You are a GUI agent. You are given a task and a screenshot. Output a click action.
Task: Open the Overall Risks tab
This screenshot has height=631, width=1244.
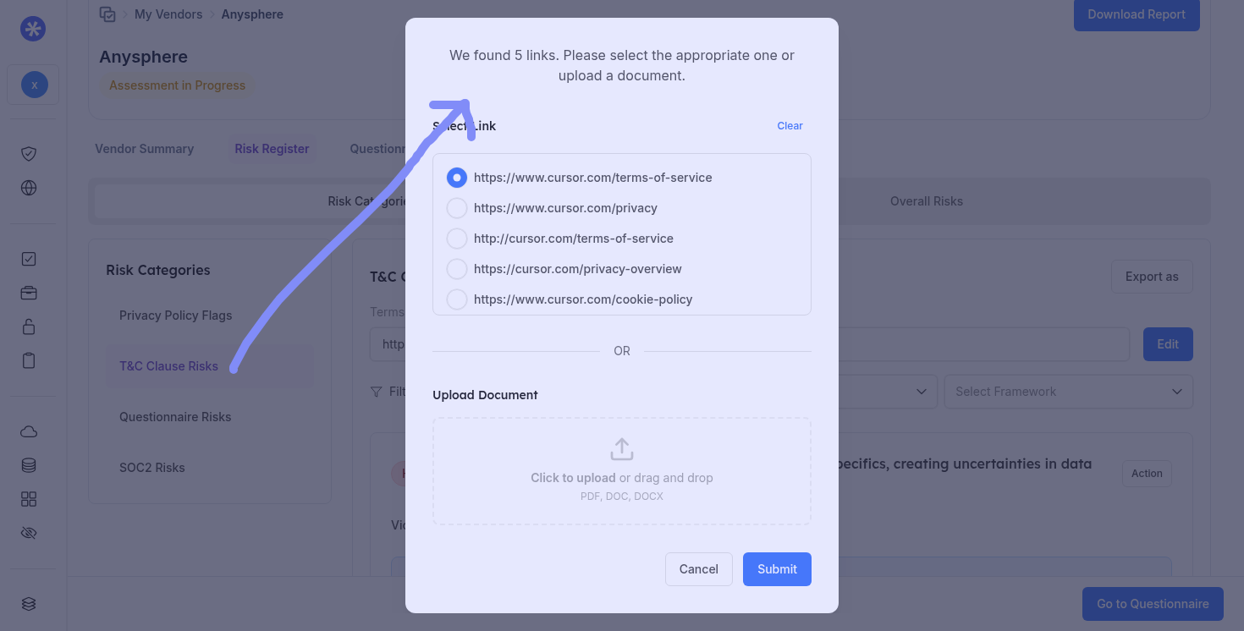pos(926,201)
